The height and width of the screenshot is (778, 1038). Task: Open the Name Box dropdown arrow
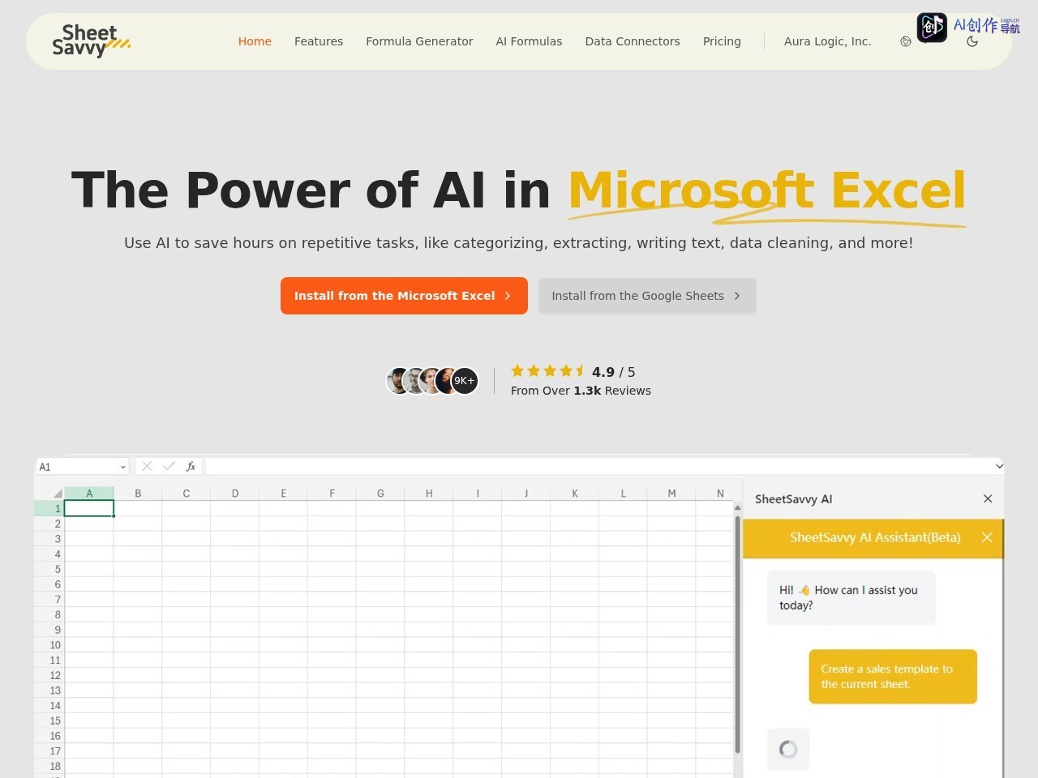(x=122, y=467)
